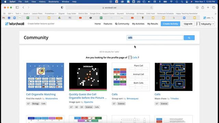Viewport: 219px width, 123px height.
Task: Open the Window menu
Action: tap(65, 2)
